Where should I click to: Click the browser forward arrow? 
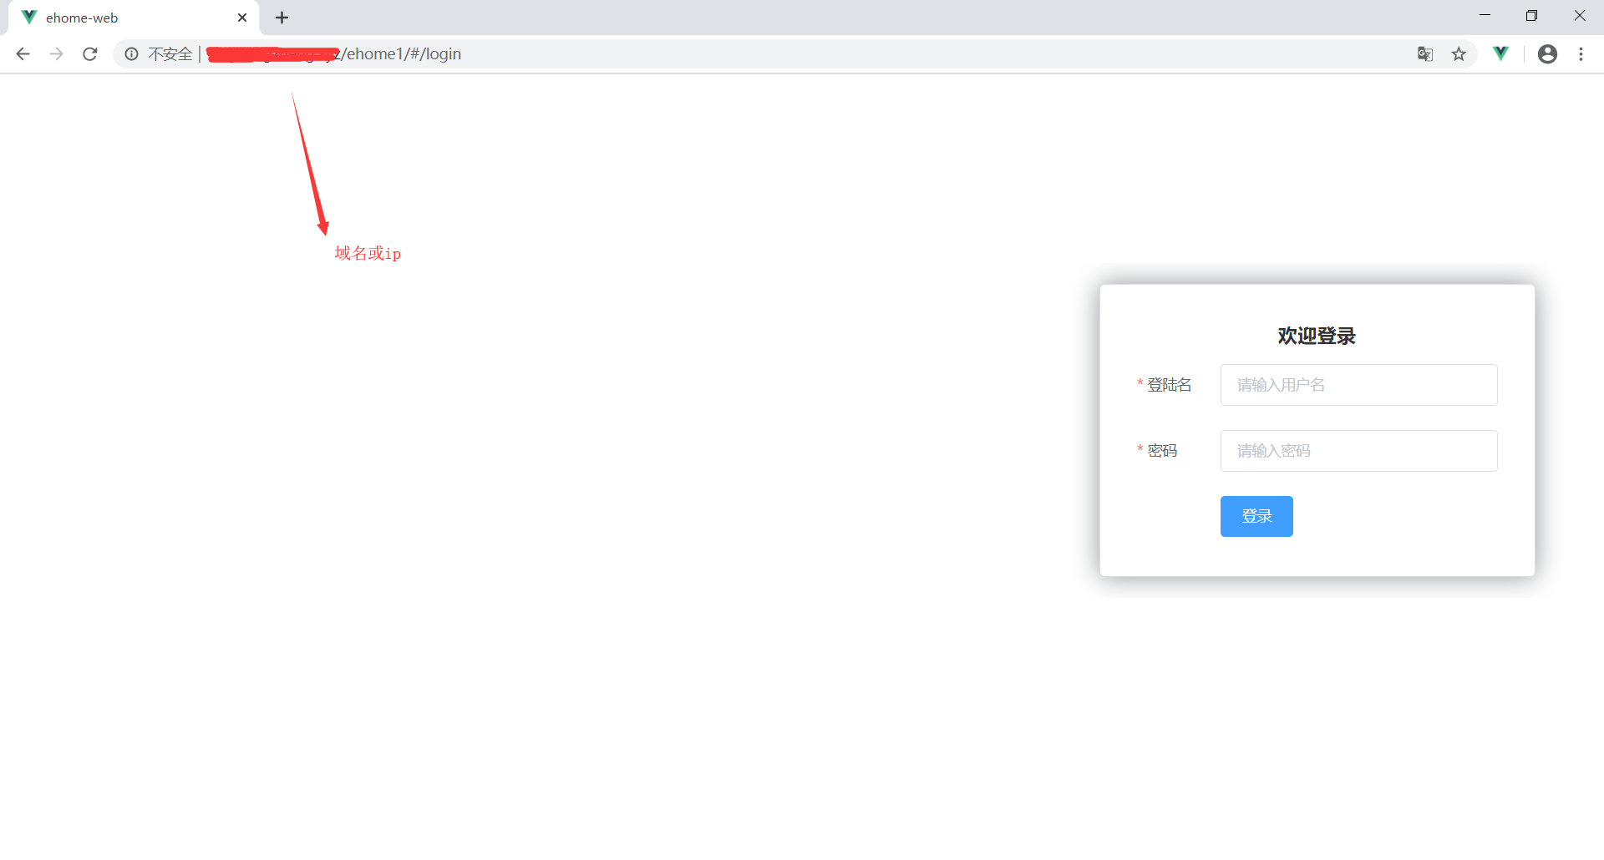56,54
